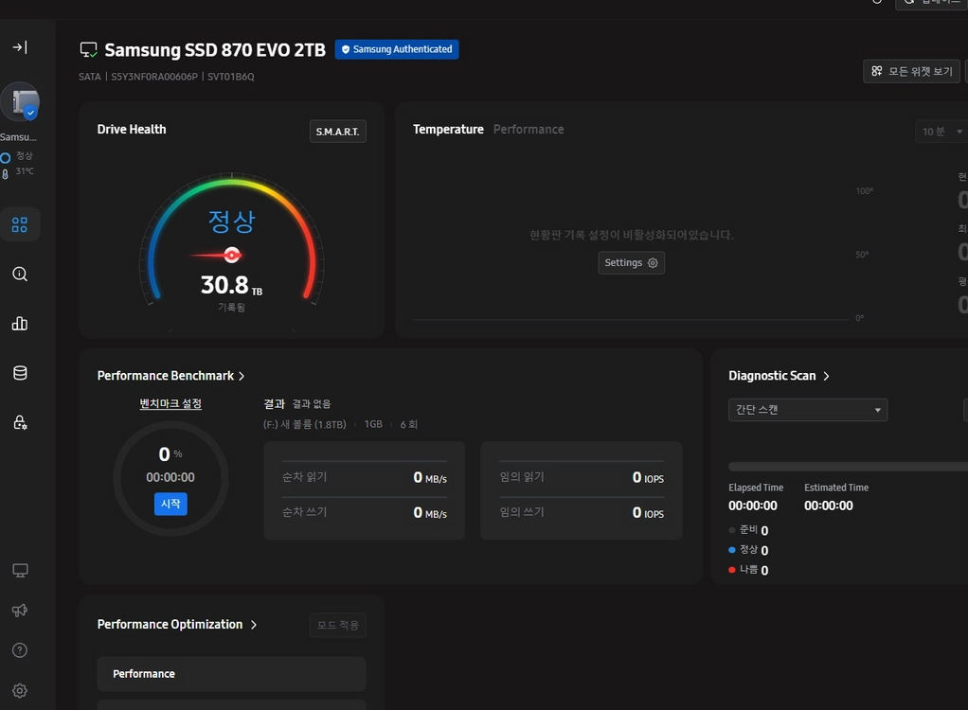Click the (F:) 새 볼륨 (1.8TB) label
This screenshot has width=968, height=710.
305,424
